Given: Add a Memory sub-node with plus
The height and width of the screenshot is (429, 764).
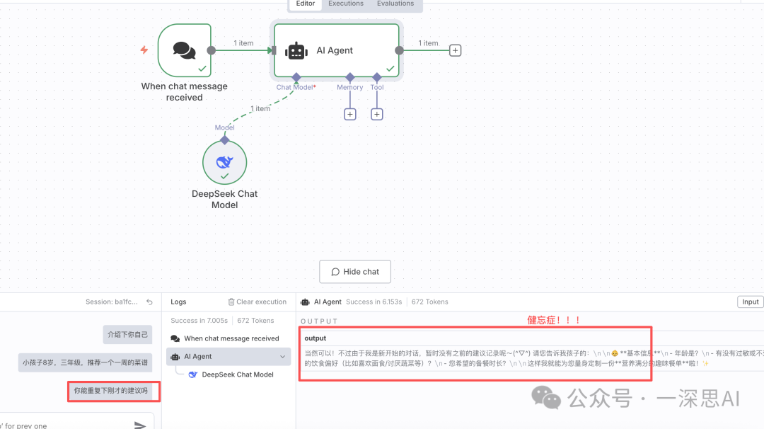Looking at the screenshot, I should tap(349, 114).
